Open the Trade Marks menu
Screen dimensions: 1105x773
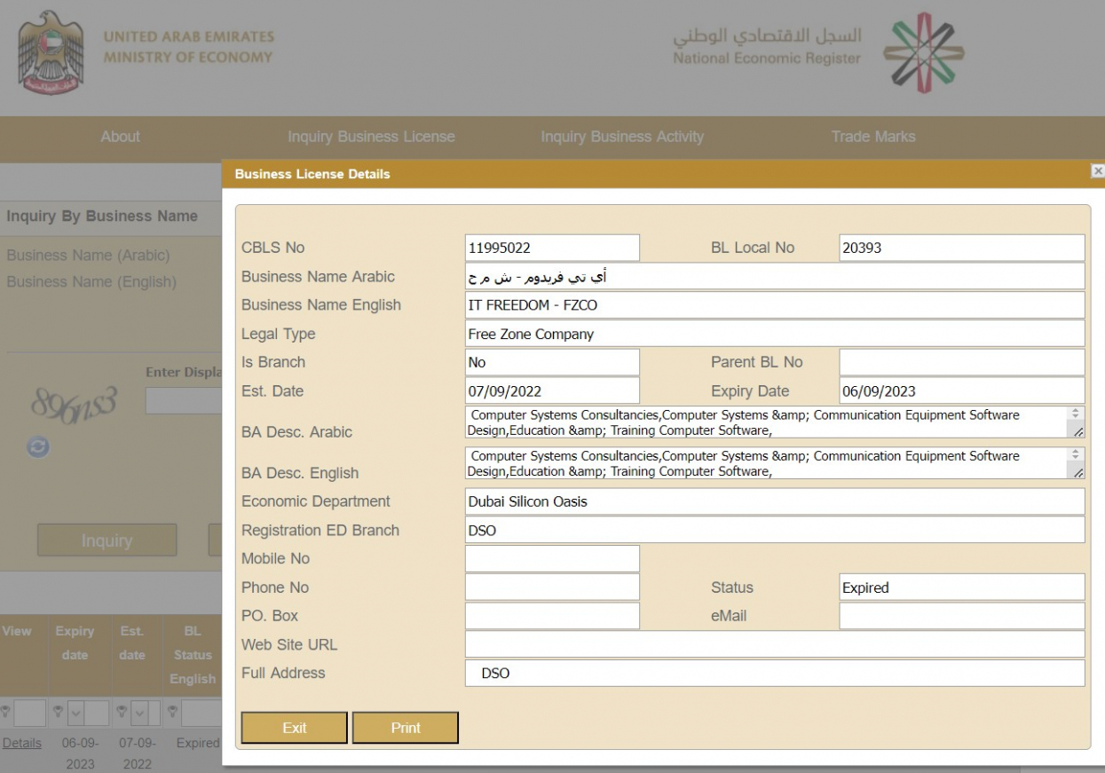pyautogui.click(x=872, y=137)
